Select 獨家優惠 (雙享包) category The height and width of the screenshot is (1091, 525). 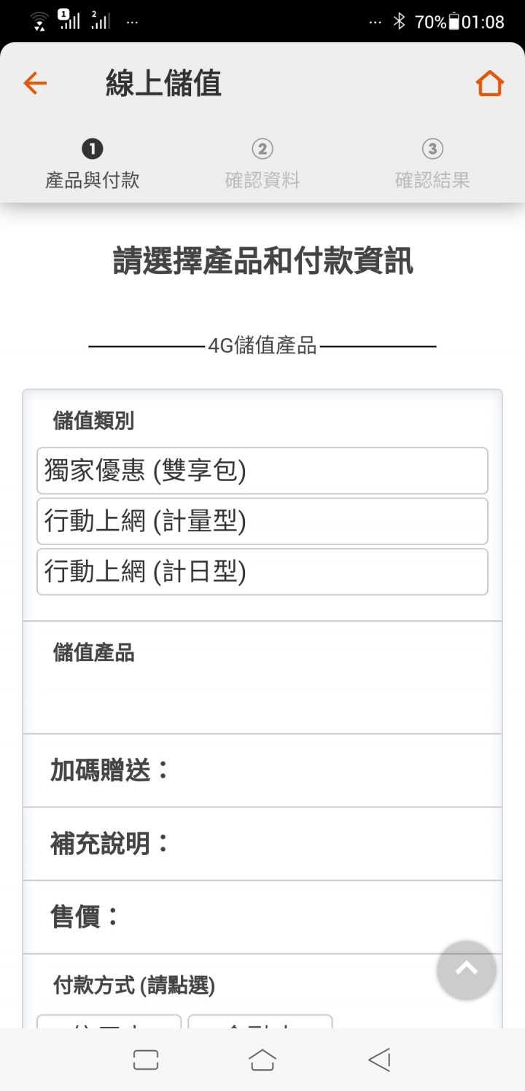262,471
